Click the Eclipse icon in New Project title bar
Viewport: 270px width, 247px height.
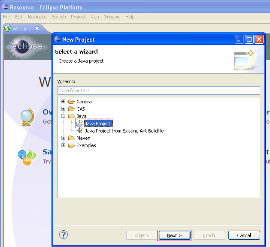pyautogui.click(x=58, y=39)
